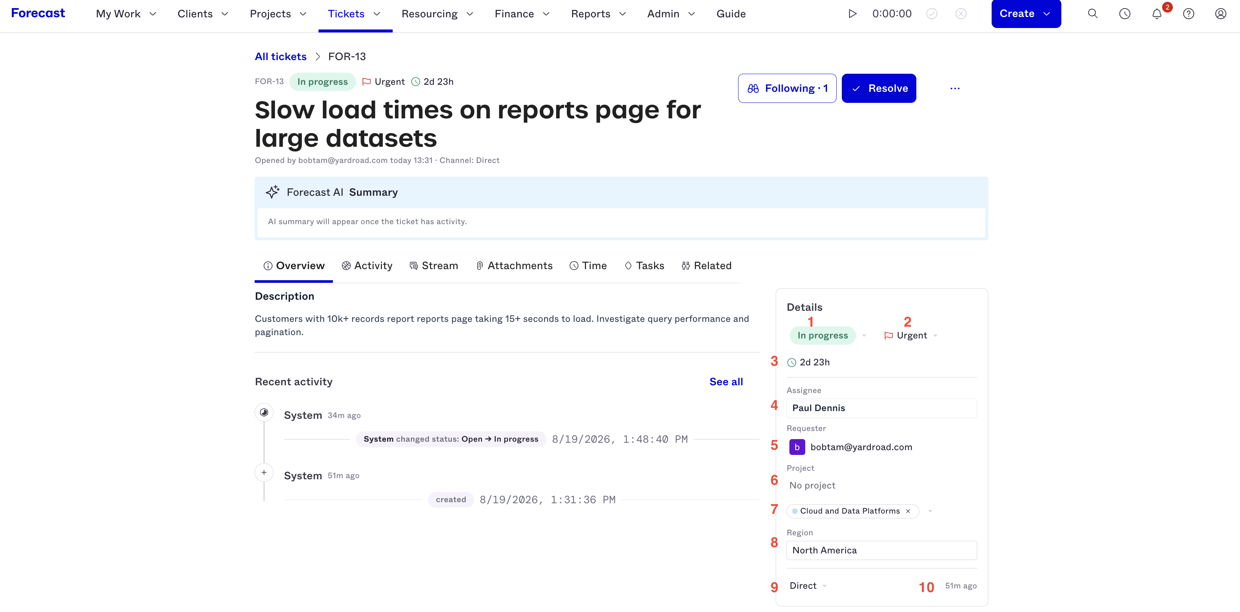
Task: Click requester email bobtam@yardroad.com in Details
Action: tap(861, 447)
